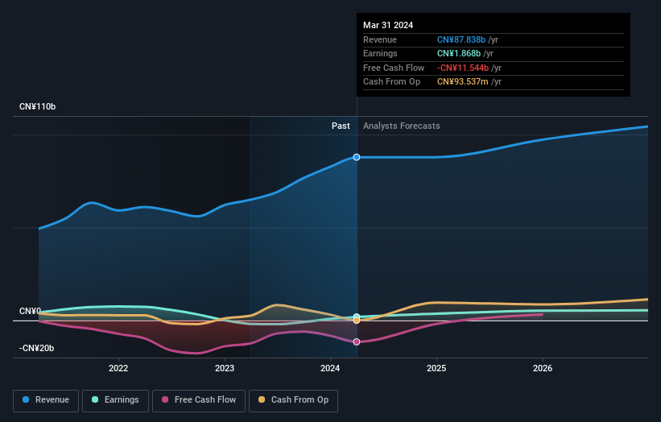Click the CN¥1.868b earnings value

coord(459,53)
